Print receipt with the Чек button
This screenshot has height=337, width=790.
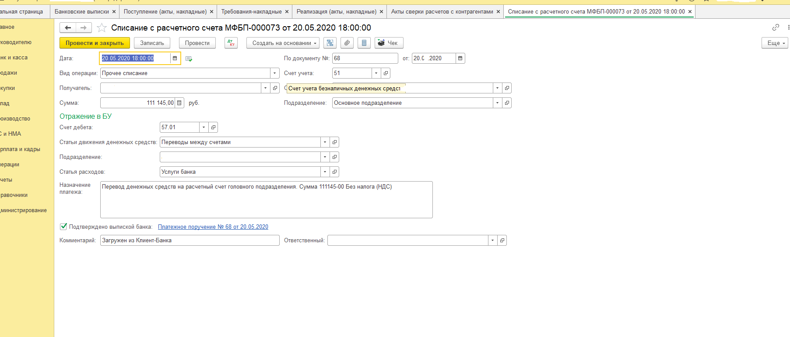[x=389, y=43]
